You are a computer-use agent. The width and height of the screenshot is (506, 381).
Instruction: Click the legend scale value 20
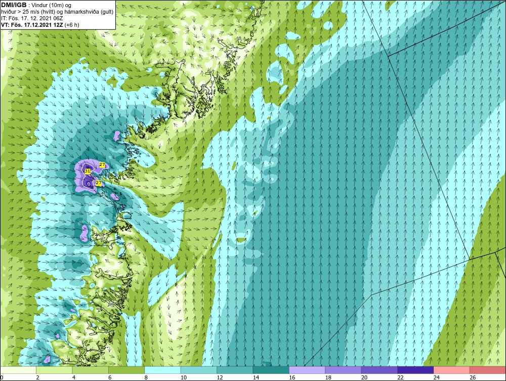(364, 377)
